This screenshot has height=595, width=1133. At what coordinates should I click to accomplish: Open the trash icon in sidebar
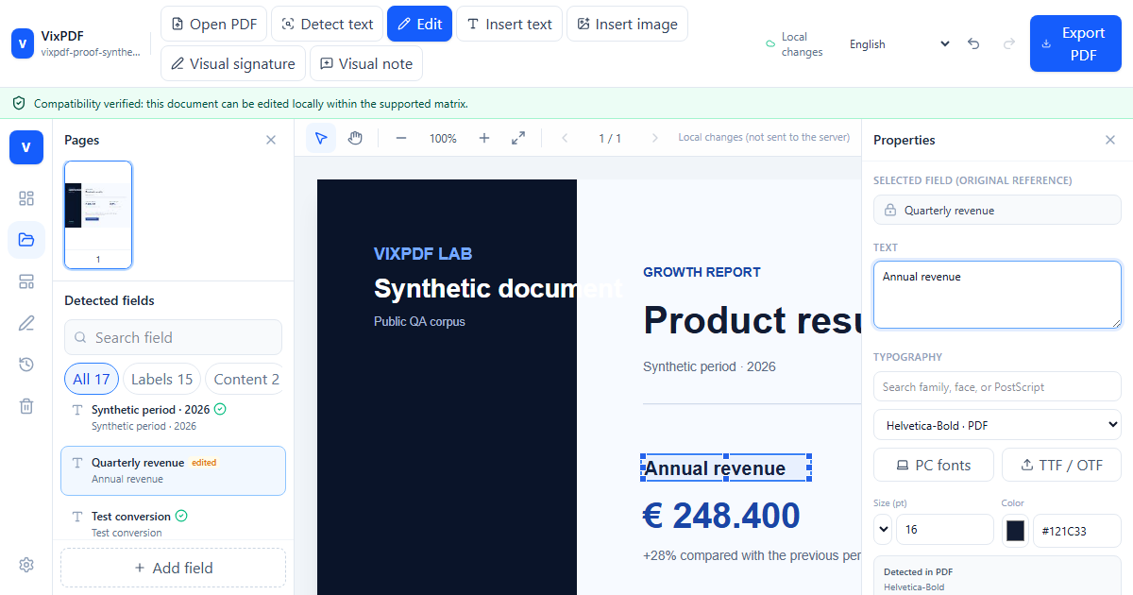pyautogui.click(x=26, y=406)
